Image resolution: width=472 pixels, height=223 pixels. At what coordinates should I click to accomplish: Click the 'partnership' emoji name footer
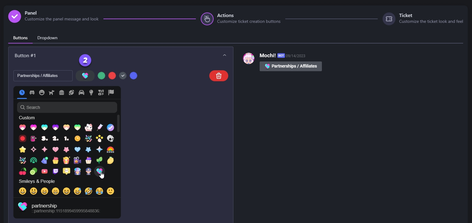(x=44, y=206)
